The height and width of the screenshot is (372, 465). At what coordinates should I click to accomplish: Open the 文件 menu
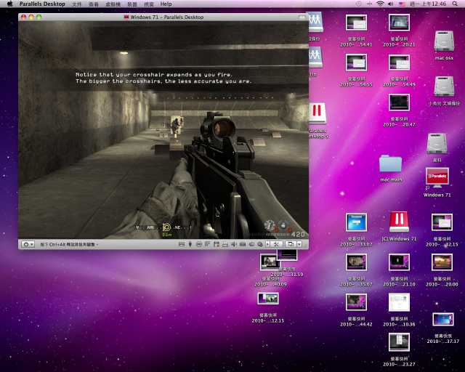coord(77,4)
